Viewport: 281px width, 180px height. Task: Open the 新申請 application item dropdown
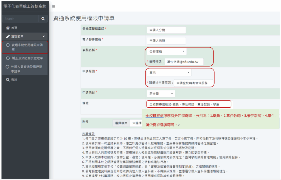pyautogui.click(x=161, y=93)
